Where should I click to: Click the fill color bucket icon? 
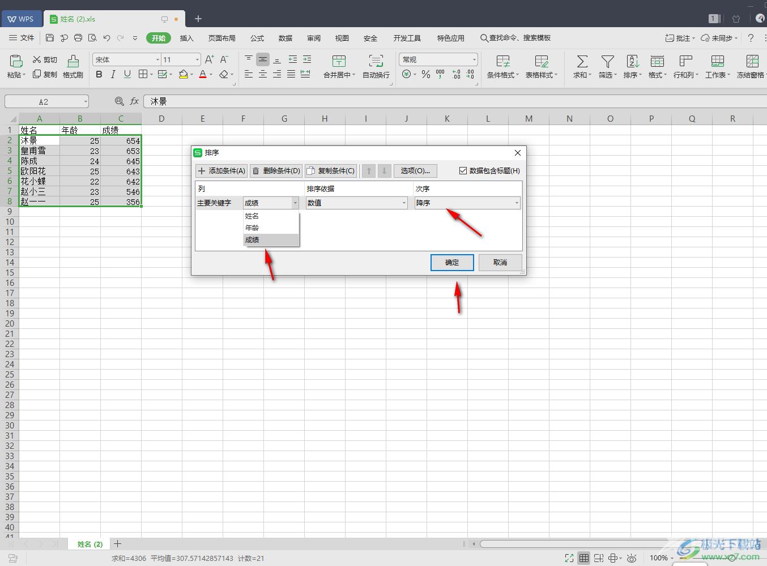183,74
